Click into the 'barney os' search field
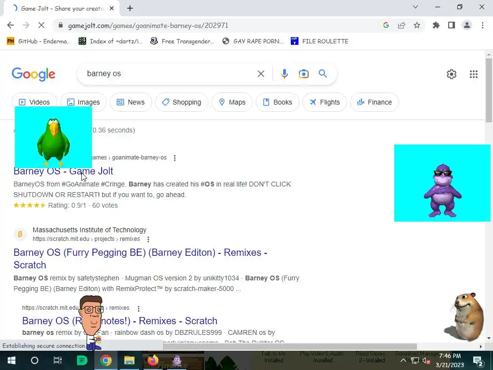The image size is (493, 370). point(170,74)
